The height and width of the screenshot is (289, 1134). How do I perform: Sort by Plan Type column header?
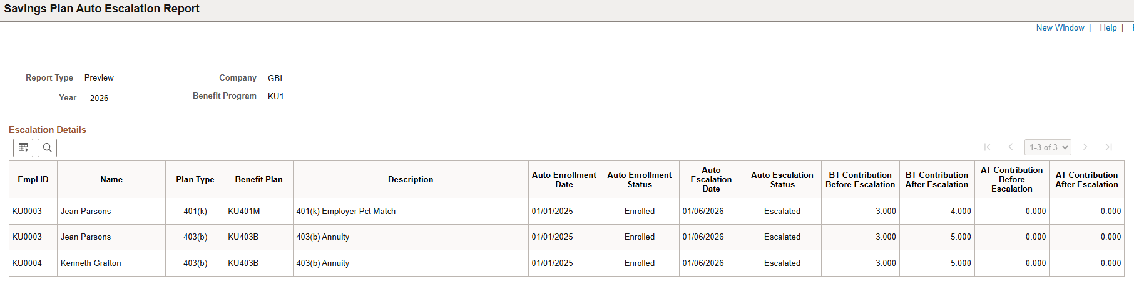[195, 180]
